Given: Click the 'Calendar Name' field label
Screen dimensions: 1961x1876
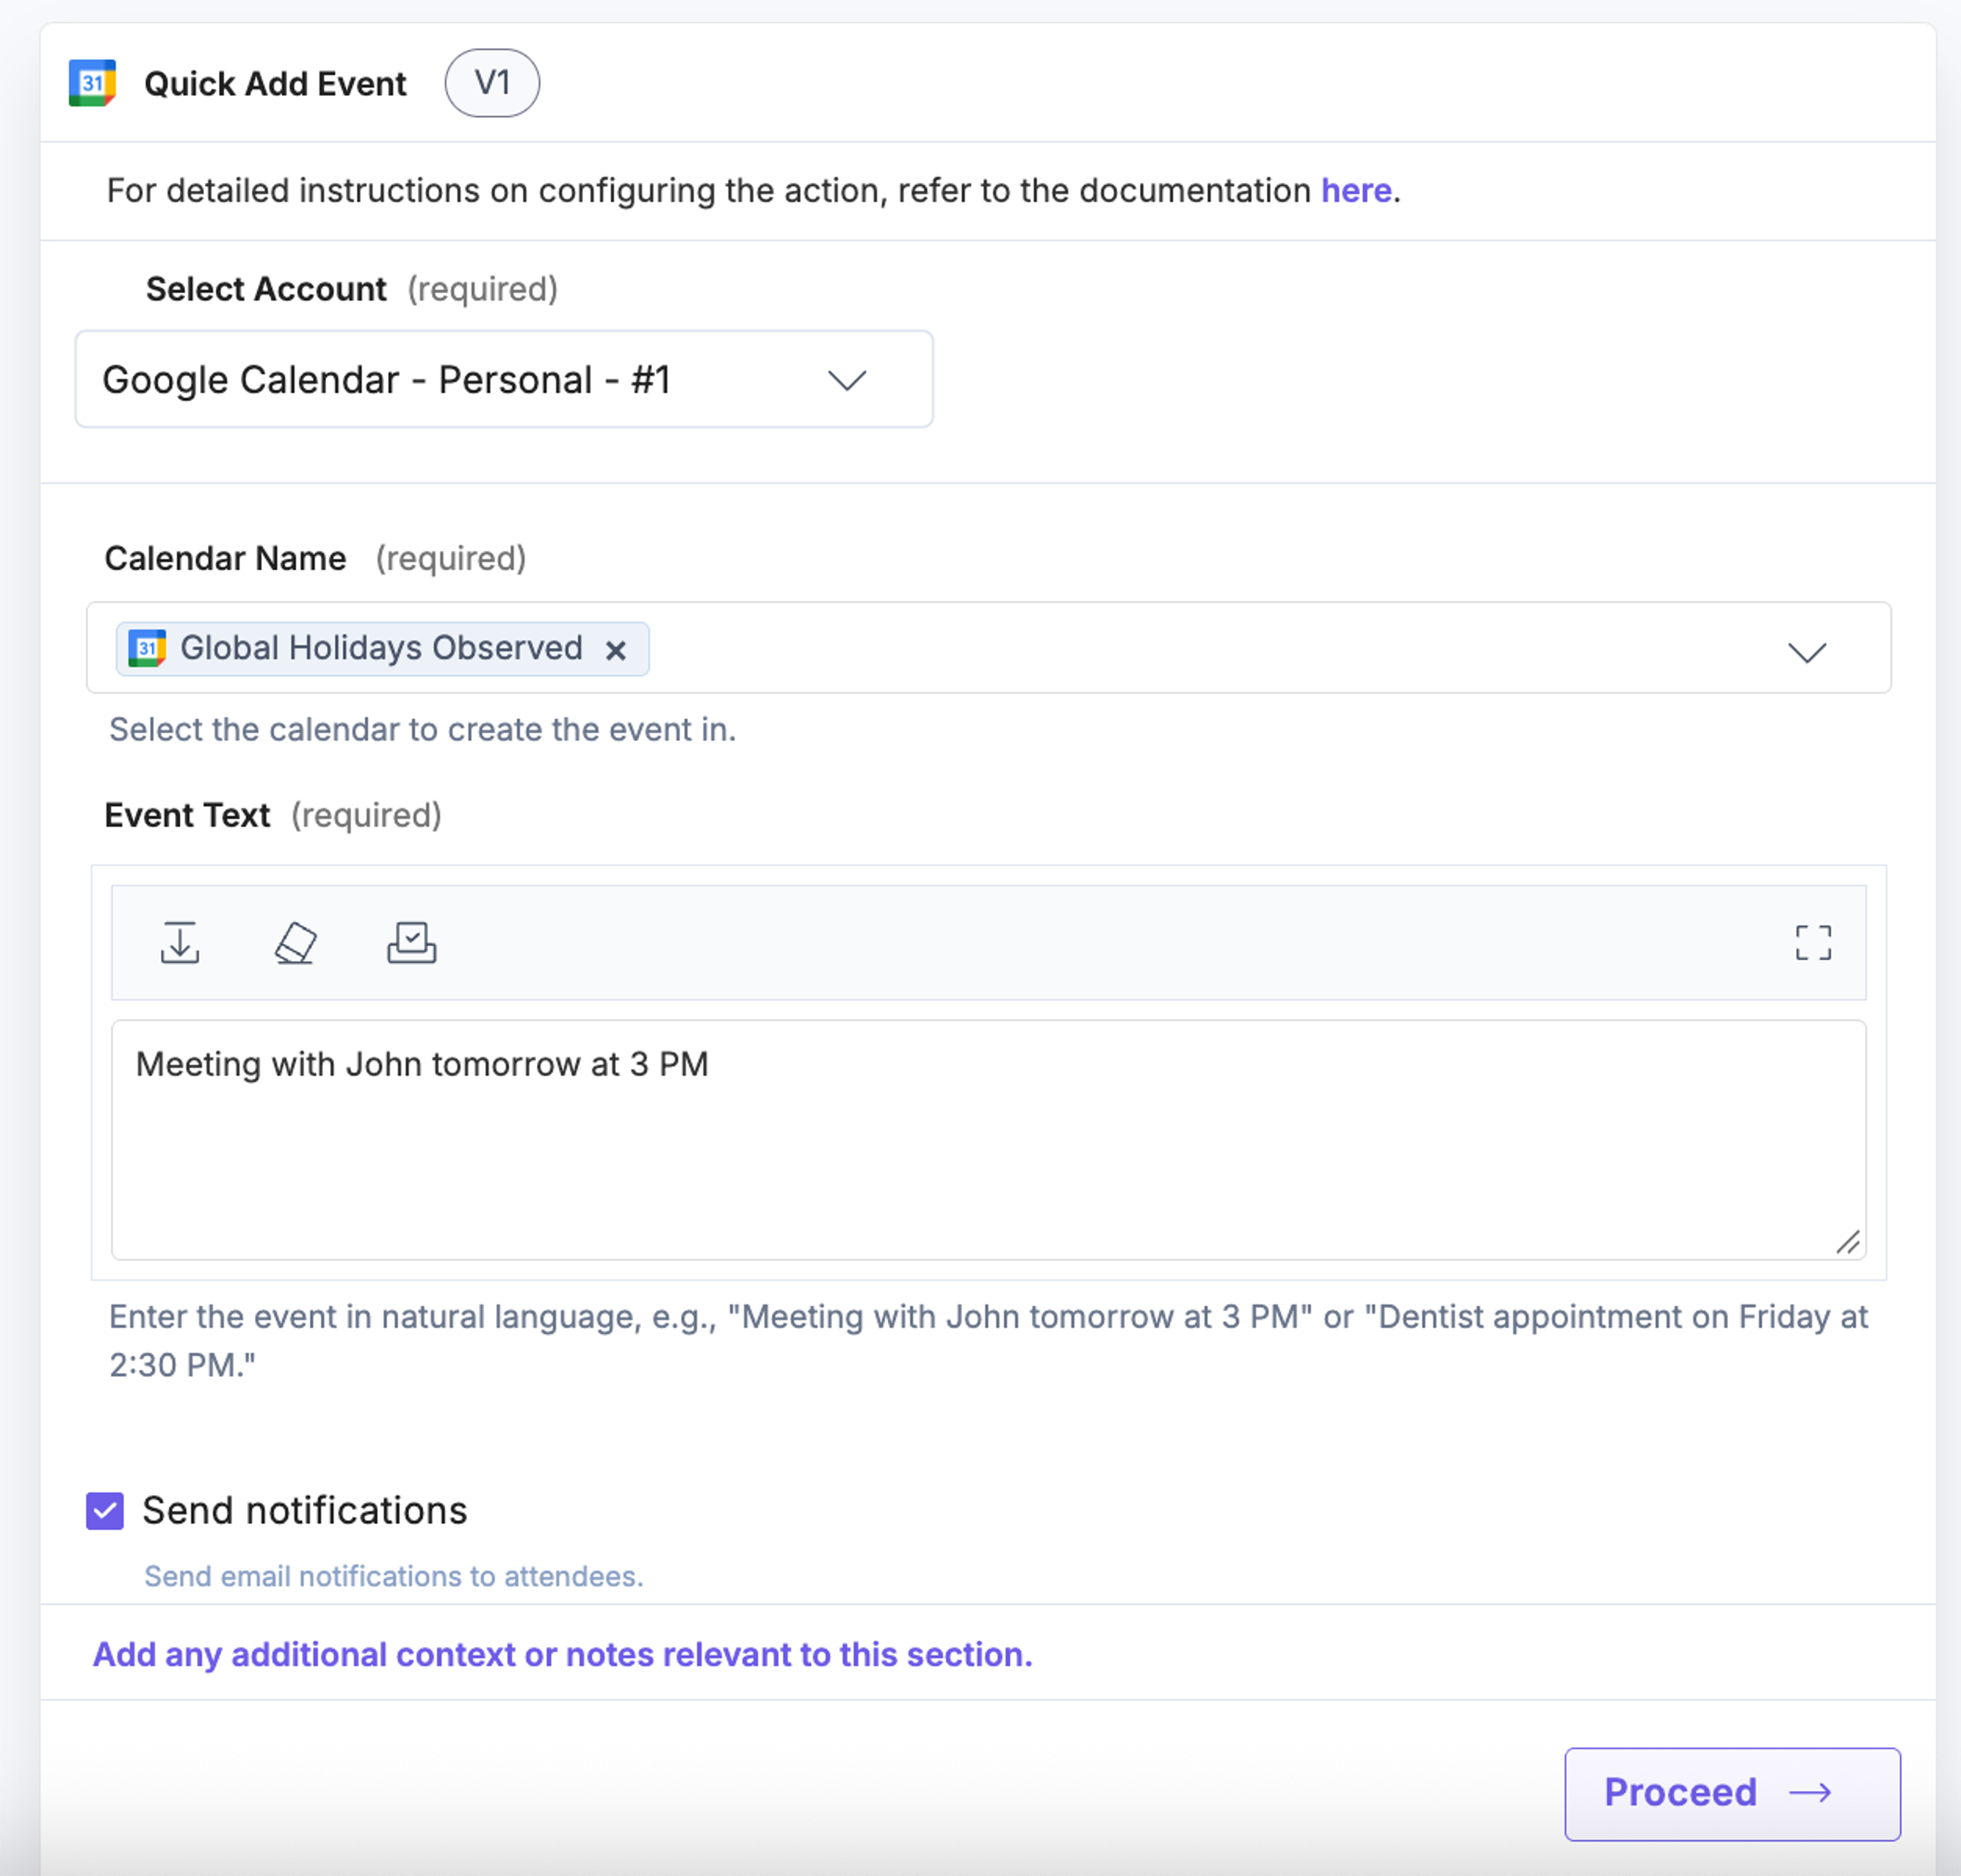Looking at the screenshot, I should coord(225,558).
